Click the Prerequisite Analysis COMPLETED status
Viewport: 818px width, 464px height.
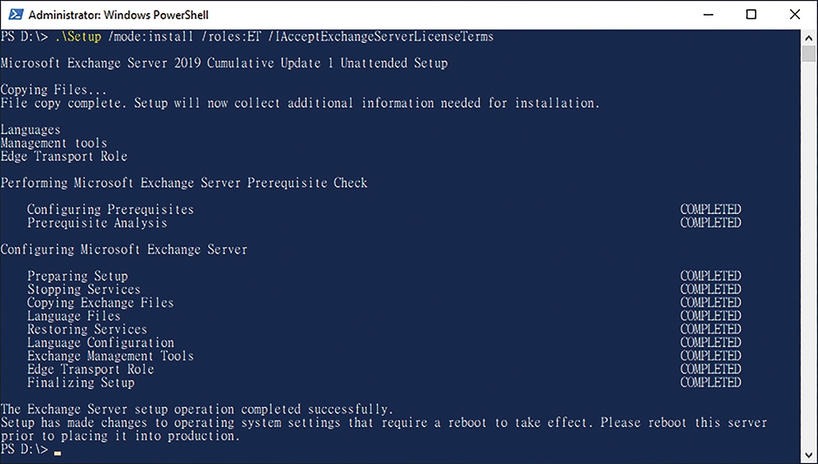click(x=711, y=223)
